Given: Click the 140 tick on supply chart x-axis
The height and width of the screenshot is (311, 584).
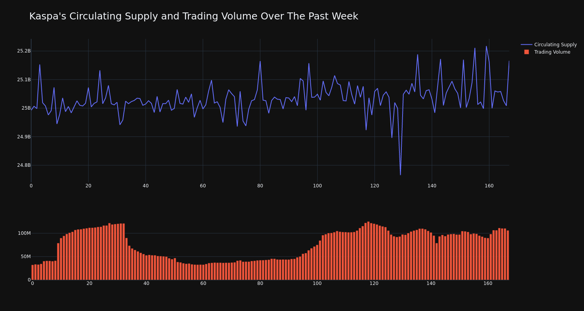Looking at the screenshot, I should point(432,186).
